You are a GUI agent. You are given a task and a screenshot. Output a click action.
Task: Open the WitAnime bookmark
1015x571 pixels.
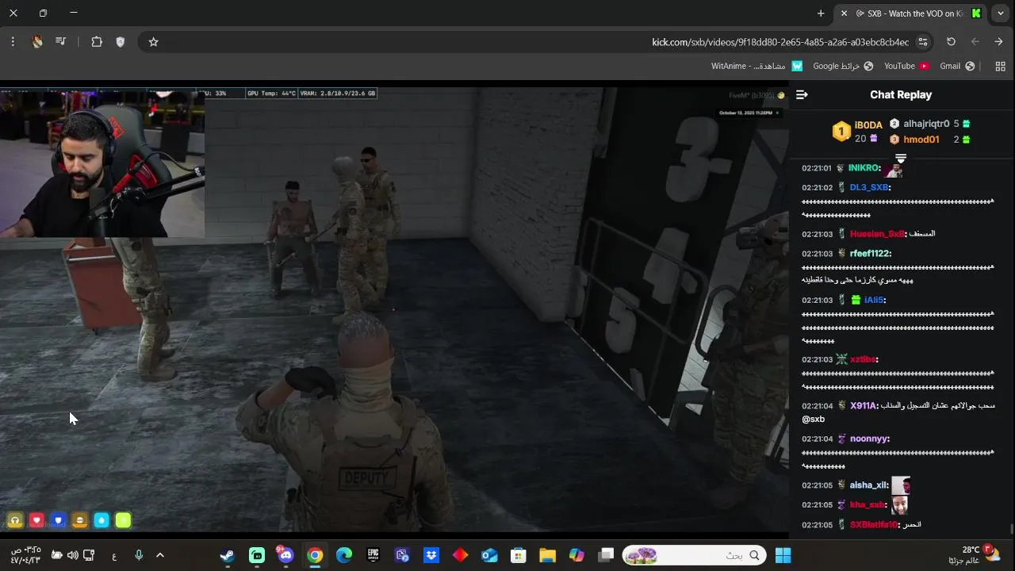[756, 66]
